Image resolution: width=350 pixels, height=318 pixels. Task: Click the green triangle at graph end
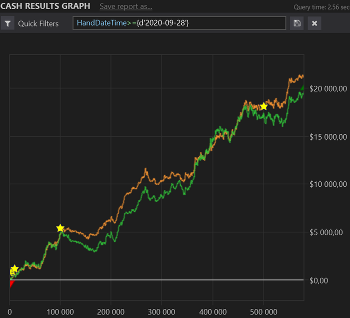[x=302, y=88]
